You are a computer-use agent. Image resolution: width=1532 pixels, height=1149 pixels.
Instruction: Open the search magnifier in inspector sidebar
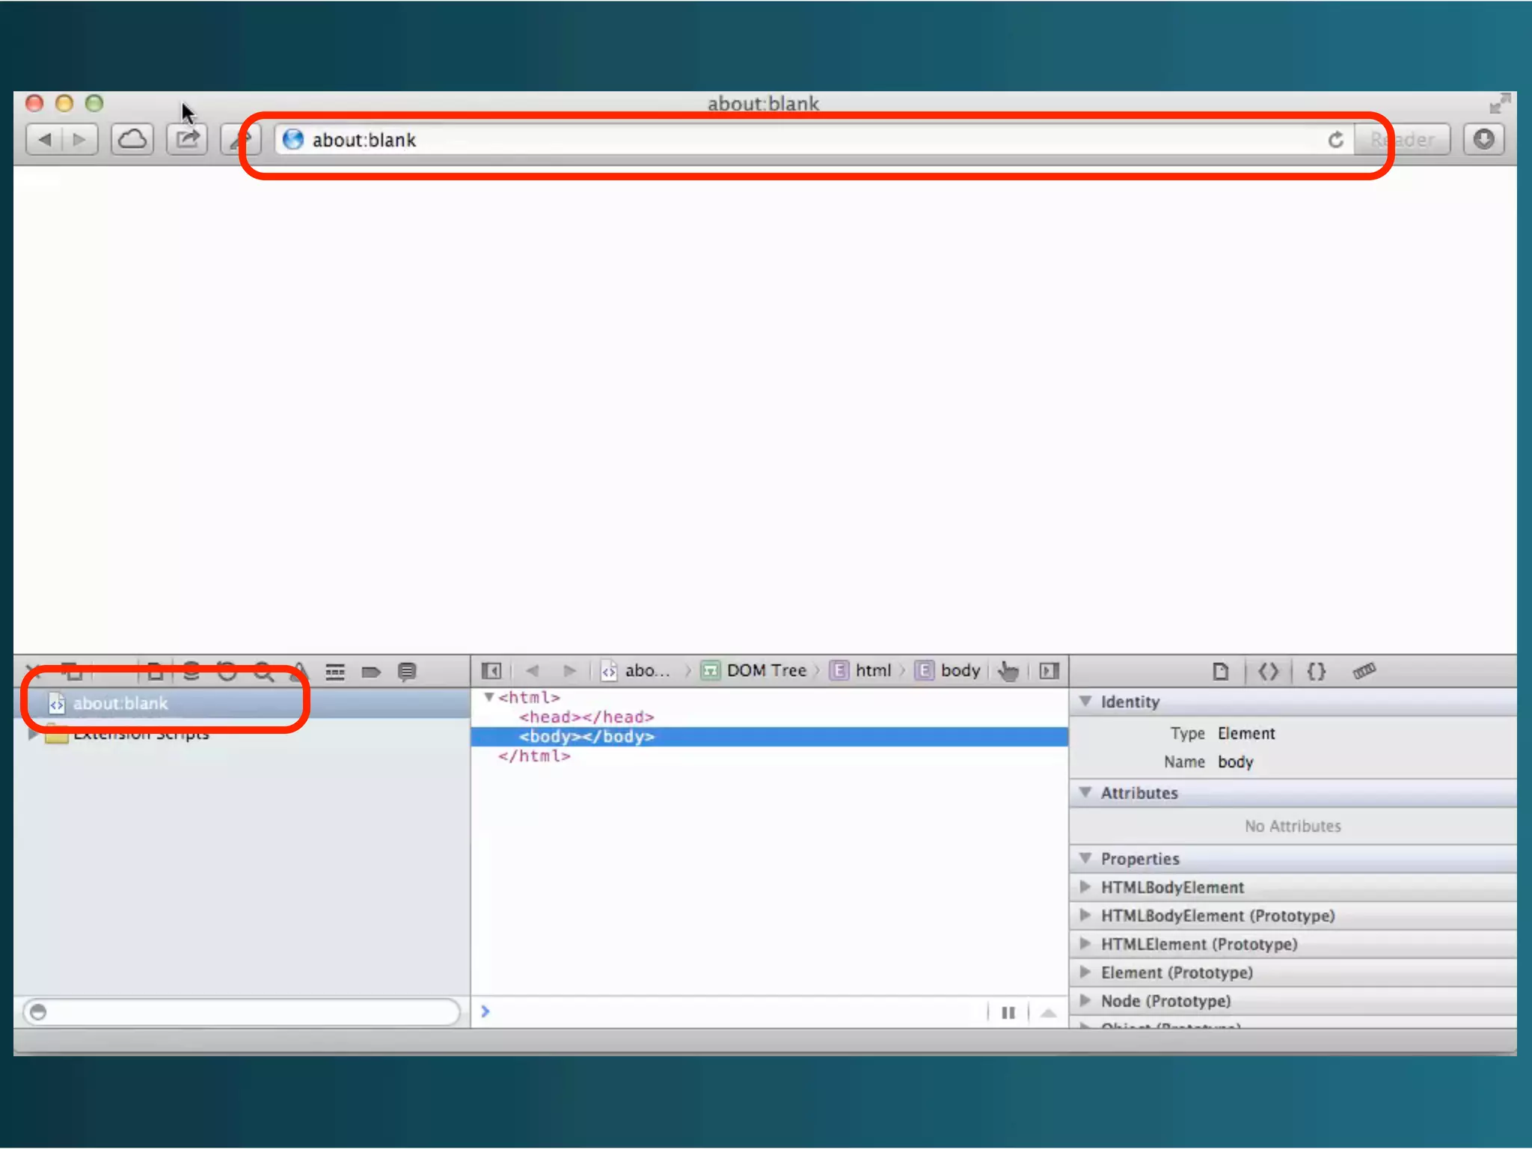pos(263,671)
